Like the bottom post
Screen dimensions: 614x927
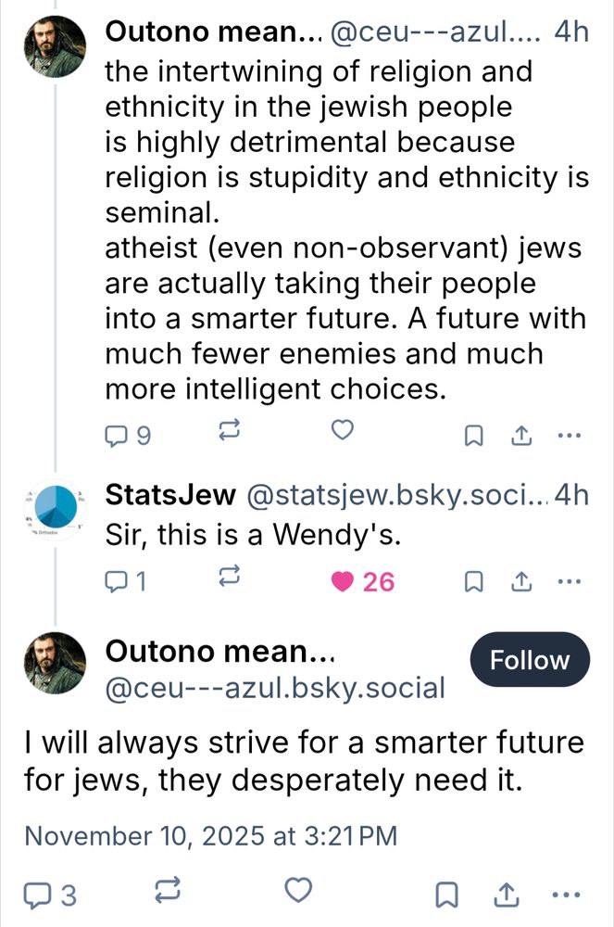297,891
